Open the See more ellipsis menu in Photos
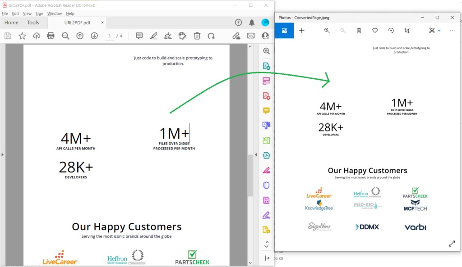462x267 pixels. point(452,31)
